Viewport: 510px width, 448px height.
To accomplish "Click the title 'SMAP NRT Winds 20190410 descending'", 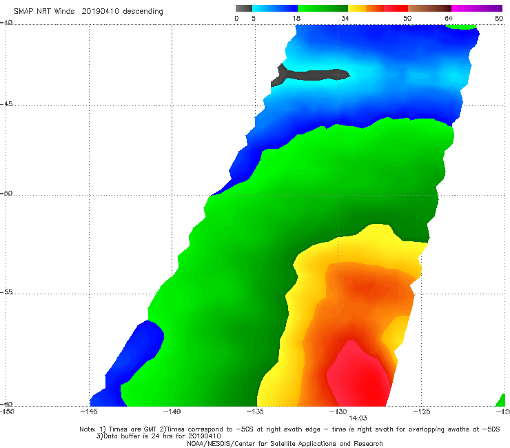I will [x=88, y=12].
